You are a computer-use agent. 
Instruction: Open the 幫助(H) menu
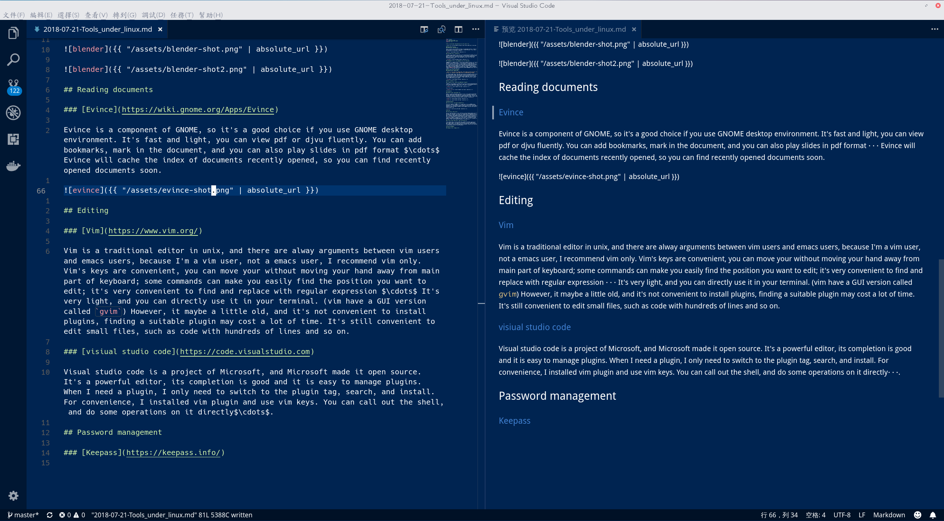[211, 15]
